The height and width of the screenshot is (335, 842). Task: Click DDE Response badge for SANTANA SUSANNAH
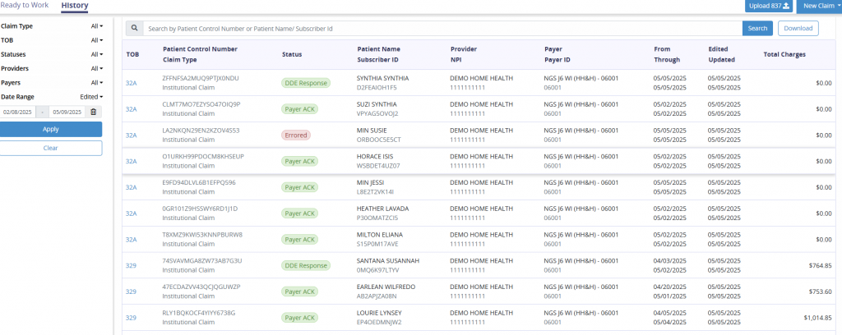pos(306,265)
